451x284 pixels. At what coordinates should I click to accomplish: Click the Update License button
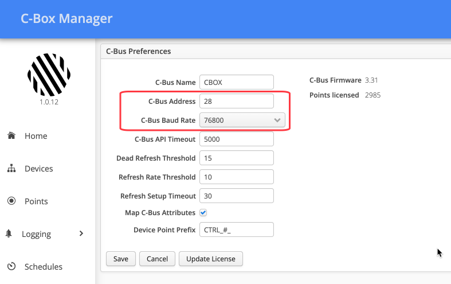[211, 259]
